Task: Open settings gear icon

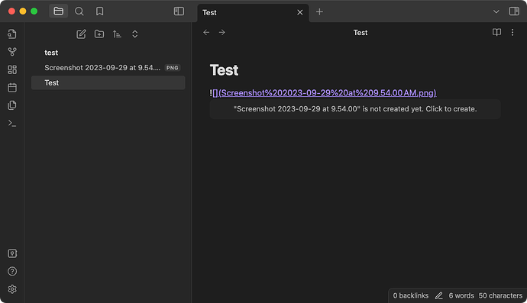Action: coord(12,289)
